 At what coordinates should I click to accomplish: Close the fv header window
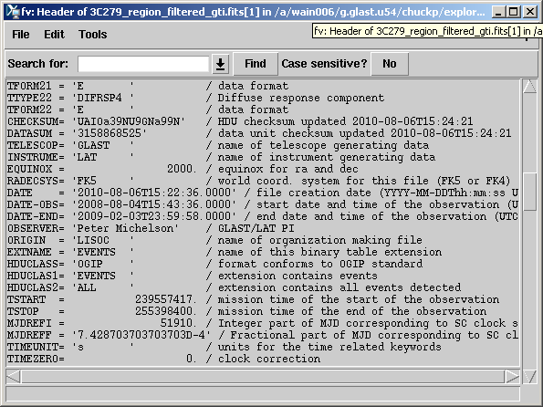pos(530,13)
